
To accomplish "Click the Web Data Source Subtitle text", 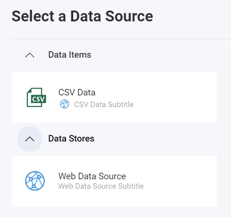I will [x=101, y=187].
